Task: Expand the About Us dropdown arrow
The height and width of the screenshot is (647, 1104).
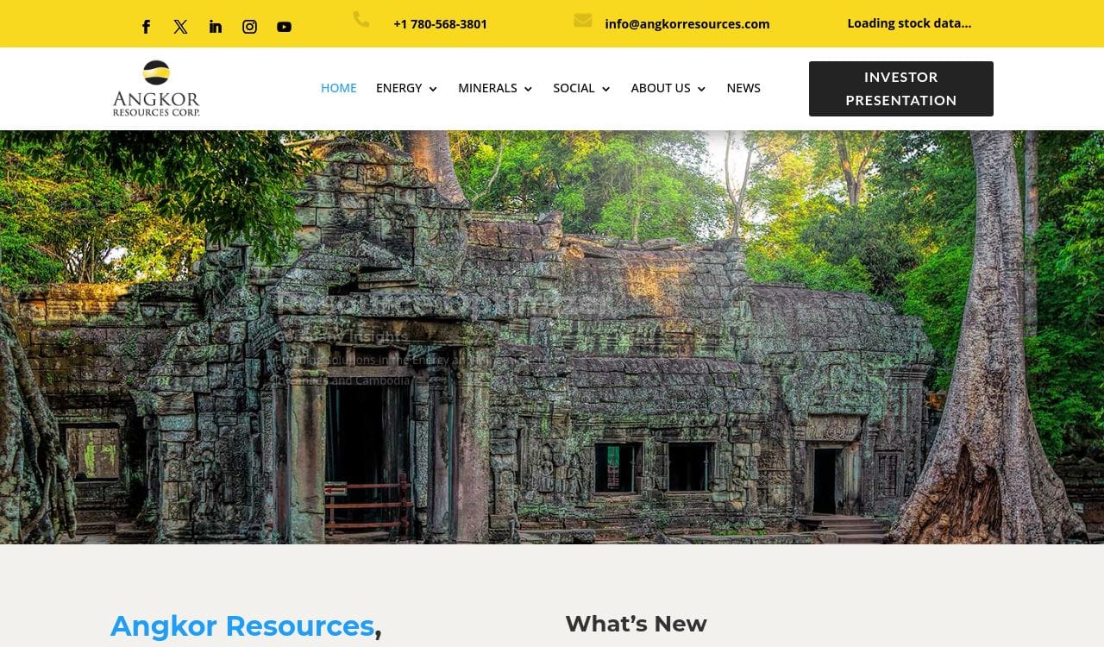Action: [x=701, y=89]
